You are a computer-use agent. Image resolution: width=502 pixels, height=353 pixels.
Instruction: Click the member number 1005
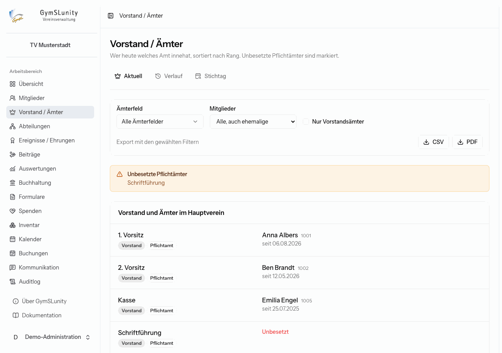pos(307,301)
